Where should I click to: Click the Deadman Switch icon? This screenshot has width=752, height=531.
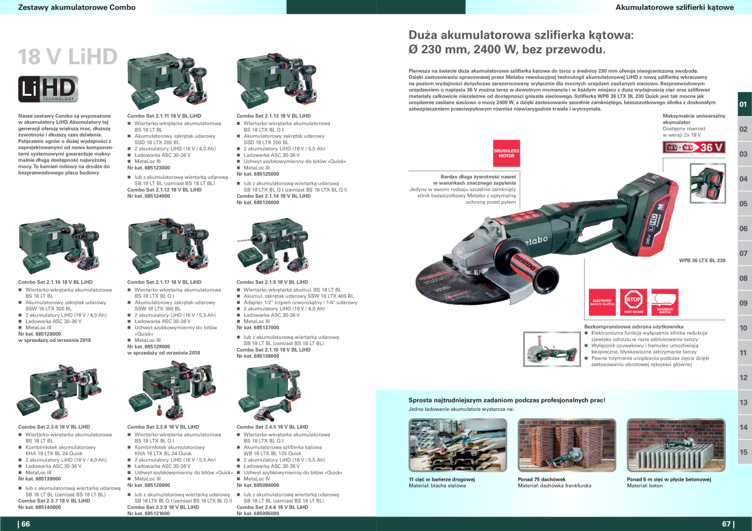pos(665,302)
